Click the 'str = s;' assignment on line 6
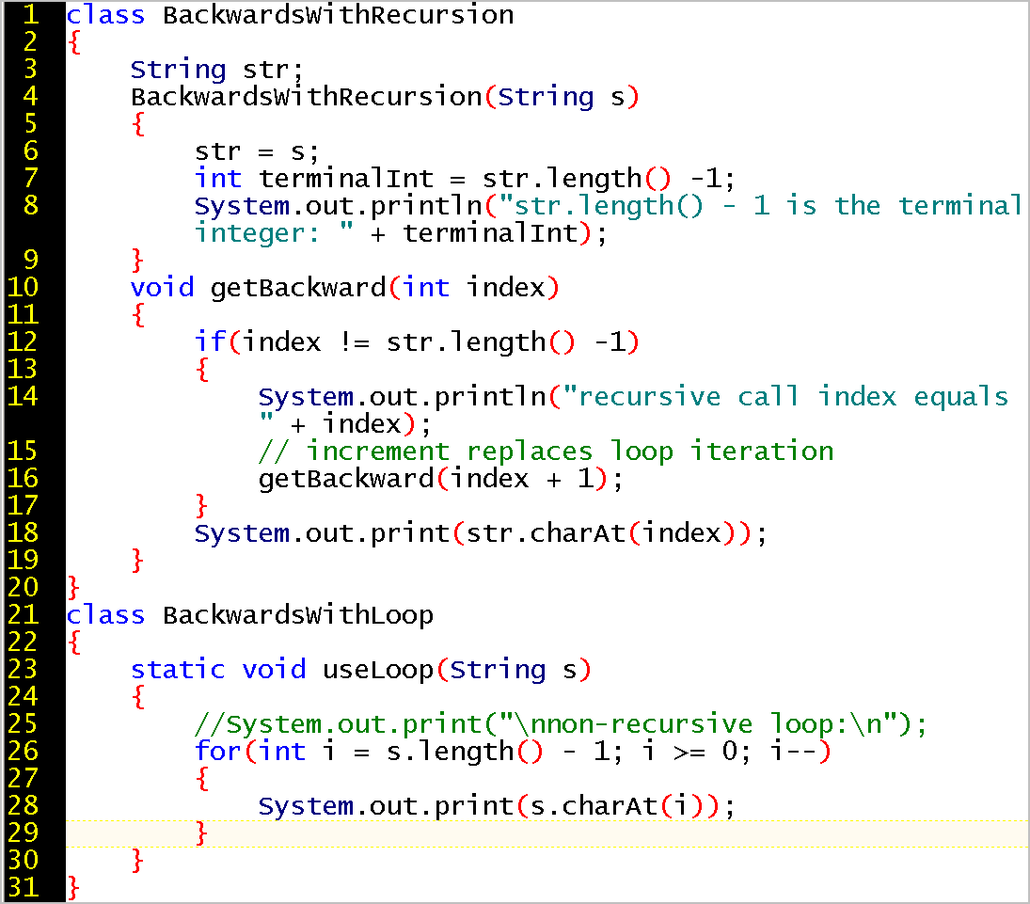1030x904 pixels. (x=257, y=151)
